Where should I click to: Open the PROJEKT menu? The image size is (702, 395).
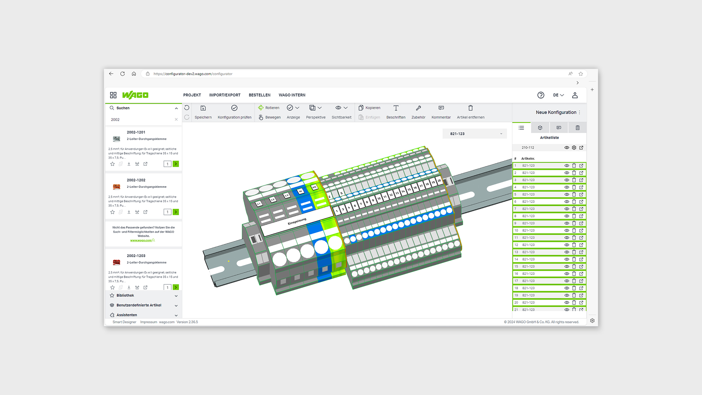[x=192, y=95]
